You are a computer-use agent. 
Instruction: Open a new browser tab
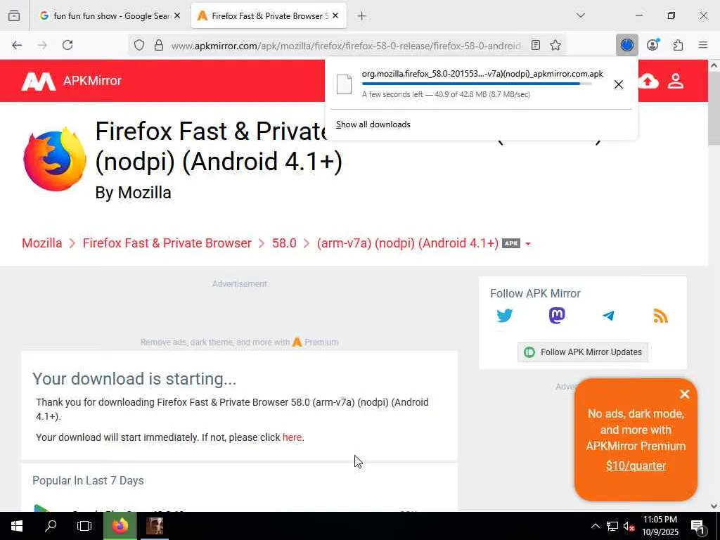(362, 16)
